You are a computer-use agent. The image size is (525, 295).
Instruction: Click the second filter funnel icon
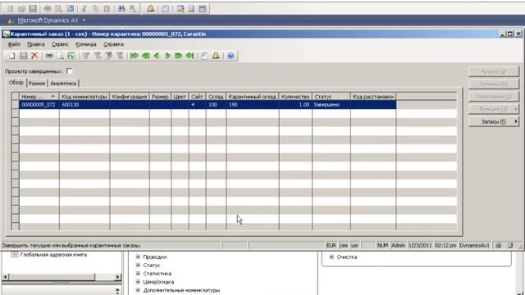pyautogui.click(x=98, y=56)
